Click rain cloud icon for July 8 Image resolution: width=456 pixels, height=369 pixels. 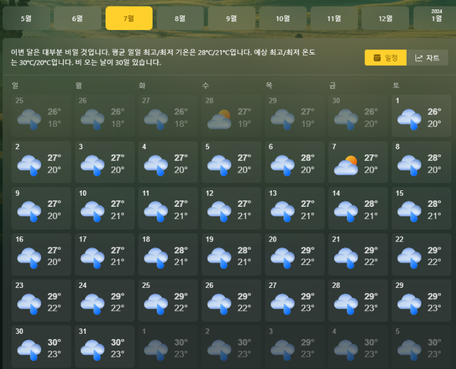(x=409, y=165)
